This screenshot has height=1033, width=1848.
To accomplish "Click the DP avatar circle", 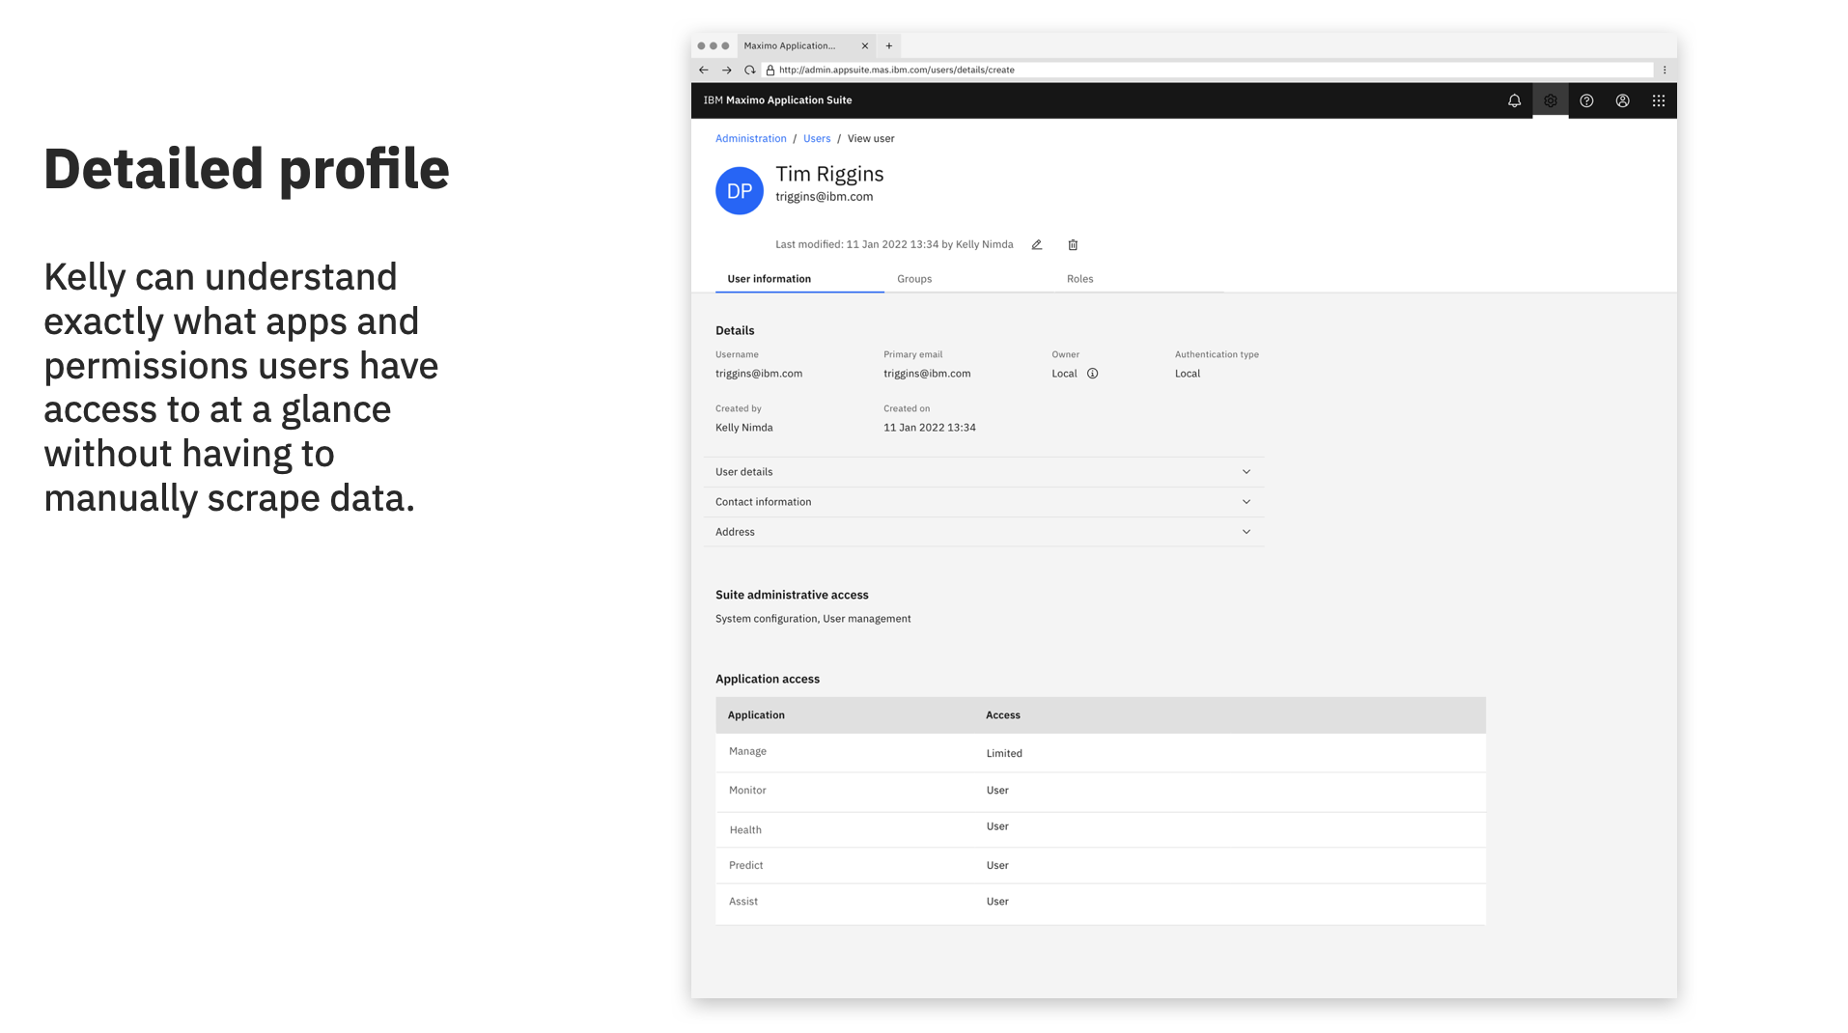I will tap(739, 190).
